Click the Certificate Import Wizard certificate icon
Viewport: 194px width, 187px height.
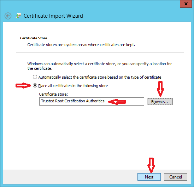[18, 16]
